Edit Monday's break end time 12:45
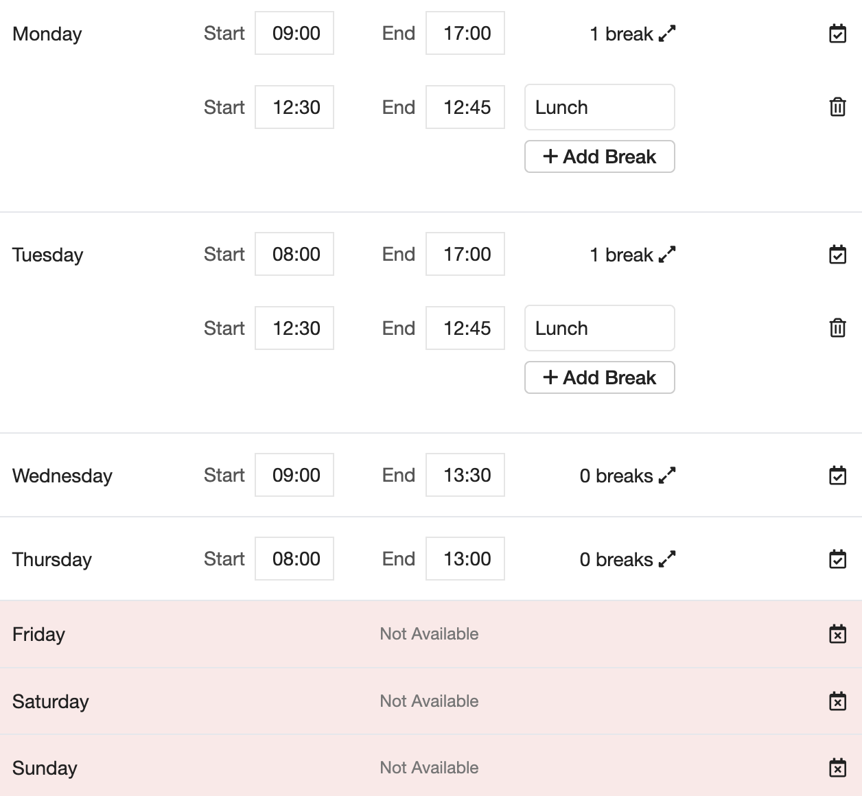The image size is (862, 796). click(465, 107)
